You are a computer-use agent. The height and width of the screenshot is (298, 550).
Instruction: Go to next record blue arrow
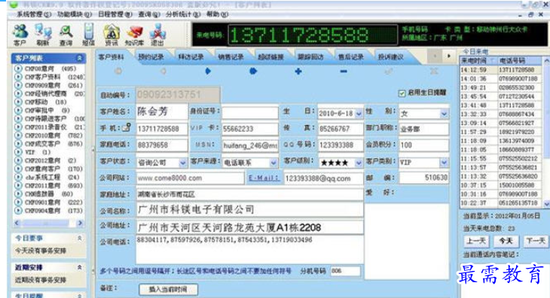[x=208, y=71]
